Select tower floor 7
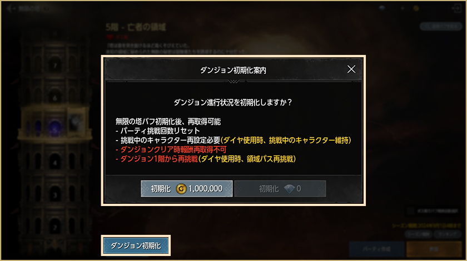 (x=55, y=65)
